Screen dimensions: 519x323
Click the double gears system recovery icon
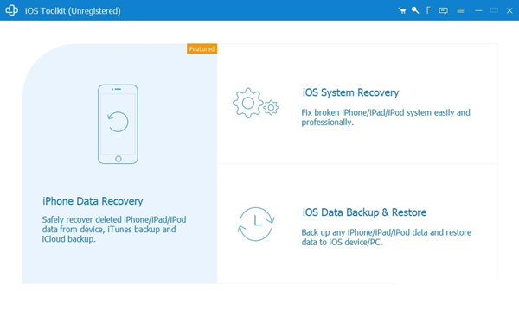coord(255,103)
